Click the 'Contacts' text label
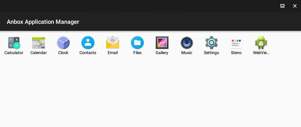This screenshot has height=127, width=301. (88, 53)
